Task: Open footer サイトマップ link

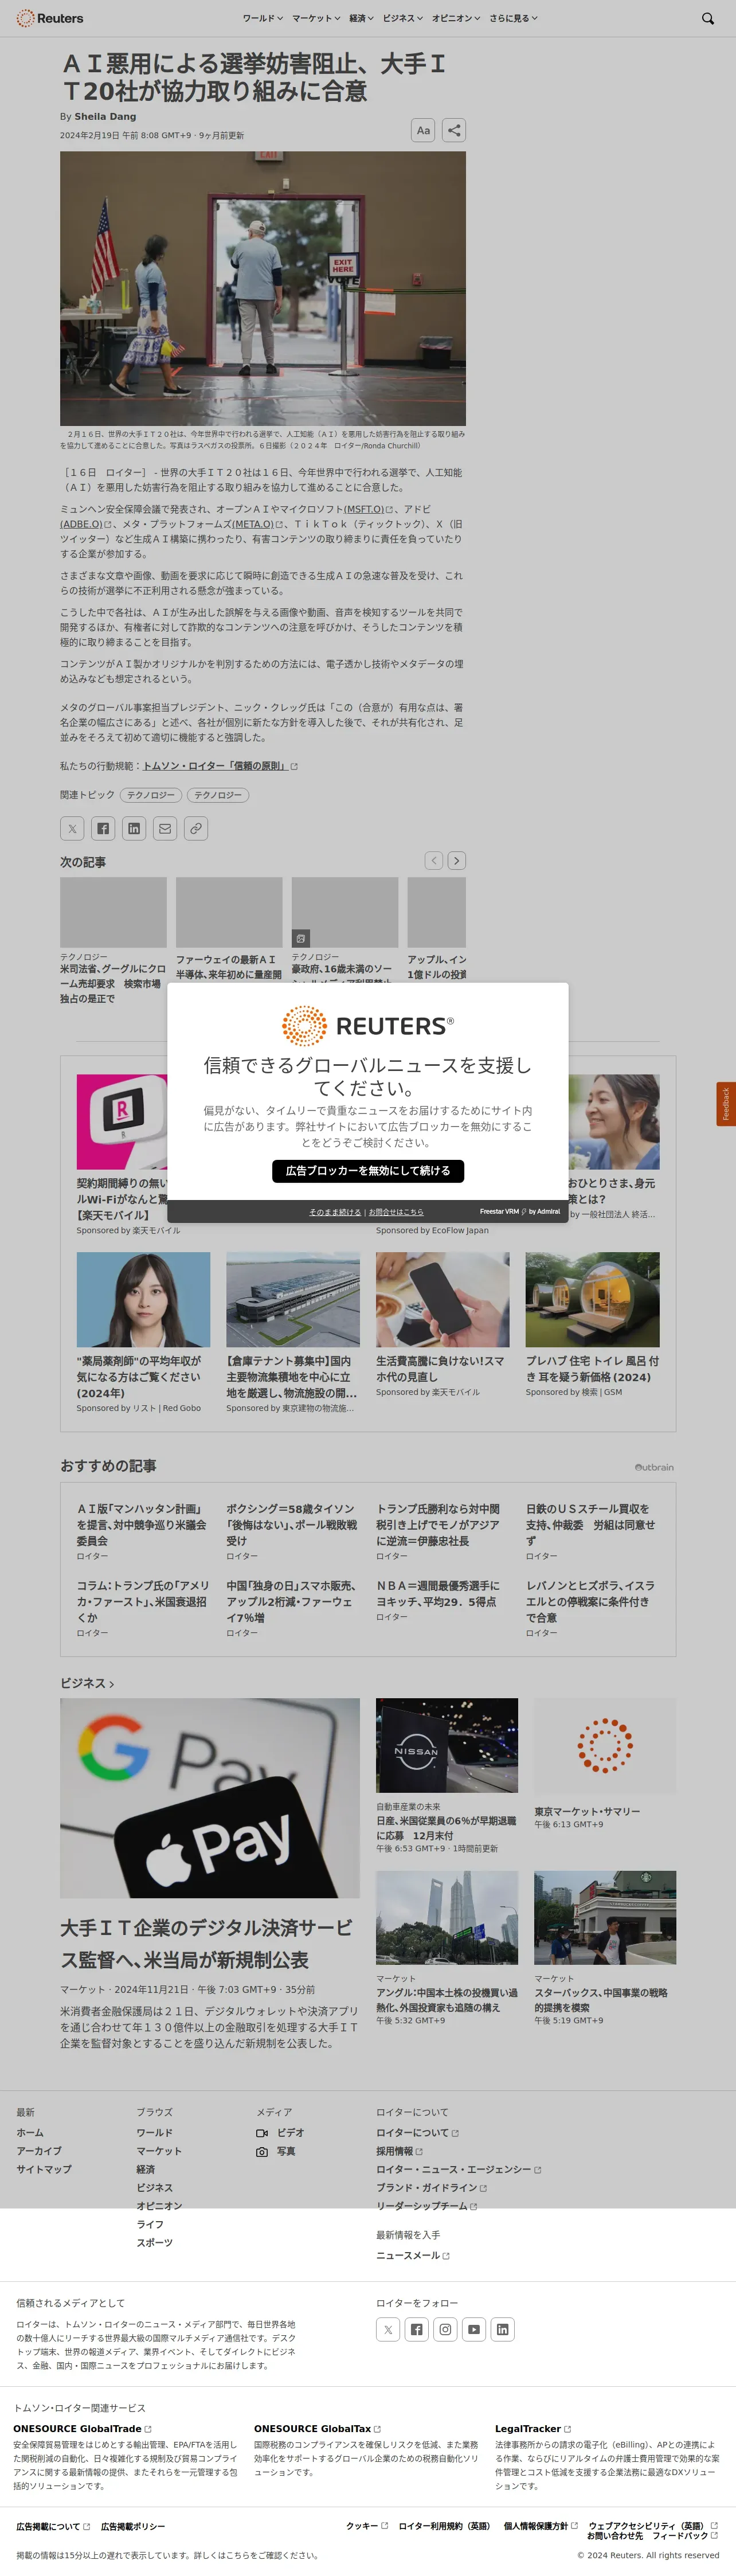Action: [x=43, y=2169]
